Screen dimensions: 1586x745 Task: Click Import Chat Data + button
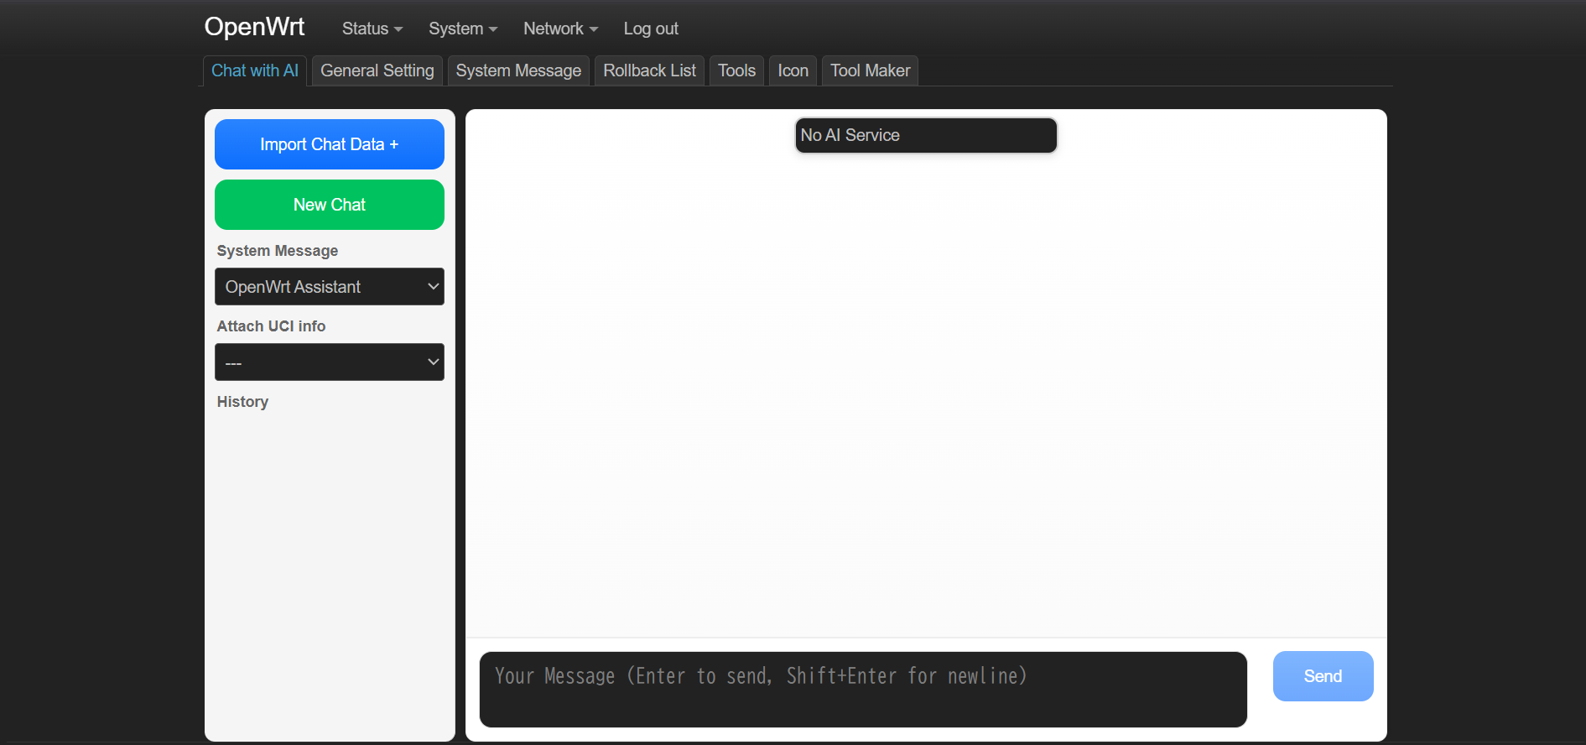pyautogui.click(x=329, y=144)
